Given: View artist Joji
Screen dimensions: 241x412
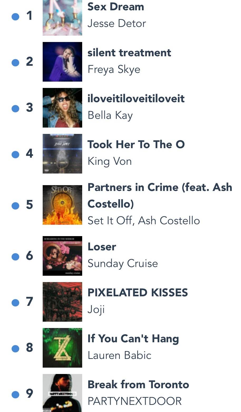Looking at the screenshot, I should pos(96,310).
